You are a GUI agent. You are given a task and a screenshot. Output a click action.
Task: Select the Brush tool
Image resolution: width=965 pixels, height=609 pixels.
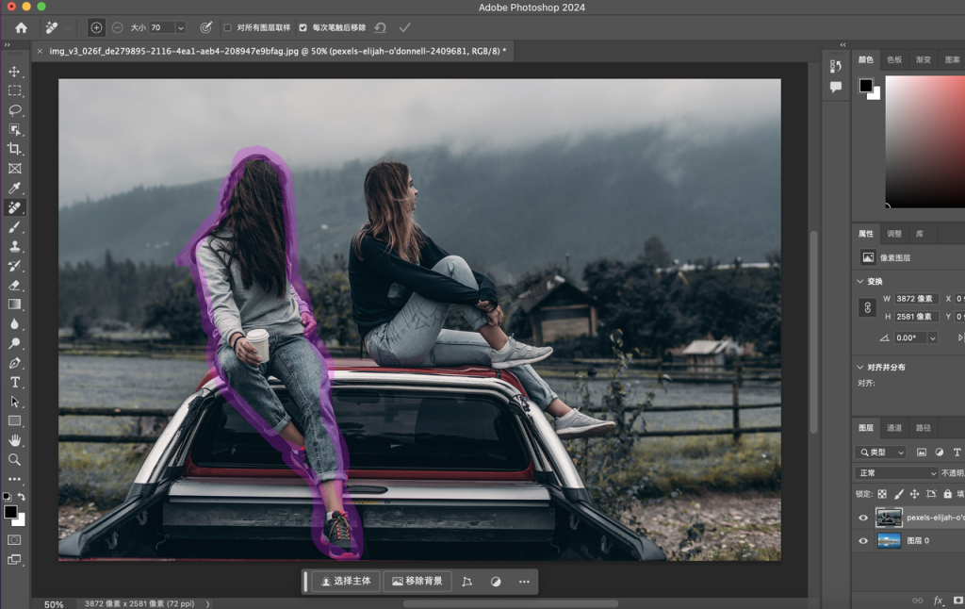pos(14,227)
